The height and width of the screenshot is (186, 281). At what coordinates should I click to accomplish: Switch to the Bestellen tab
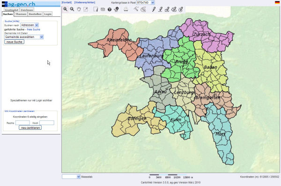click(x=35, y=14)
